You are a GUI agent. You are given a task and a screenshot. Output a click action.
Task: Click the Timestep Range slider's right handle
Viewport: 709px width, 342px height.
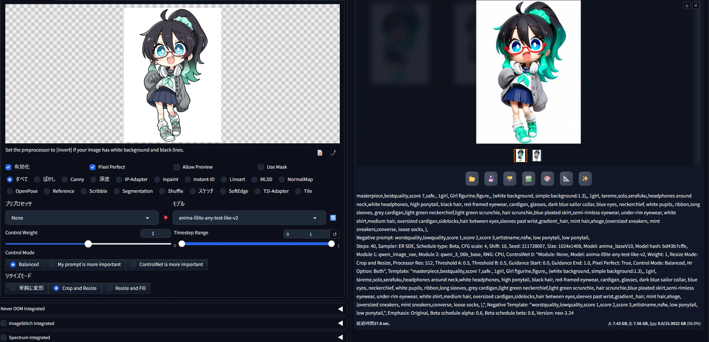[x=331, y=243]
